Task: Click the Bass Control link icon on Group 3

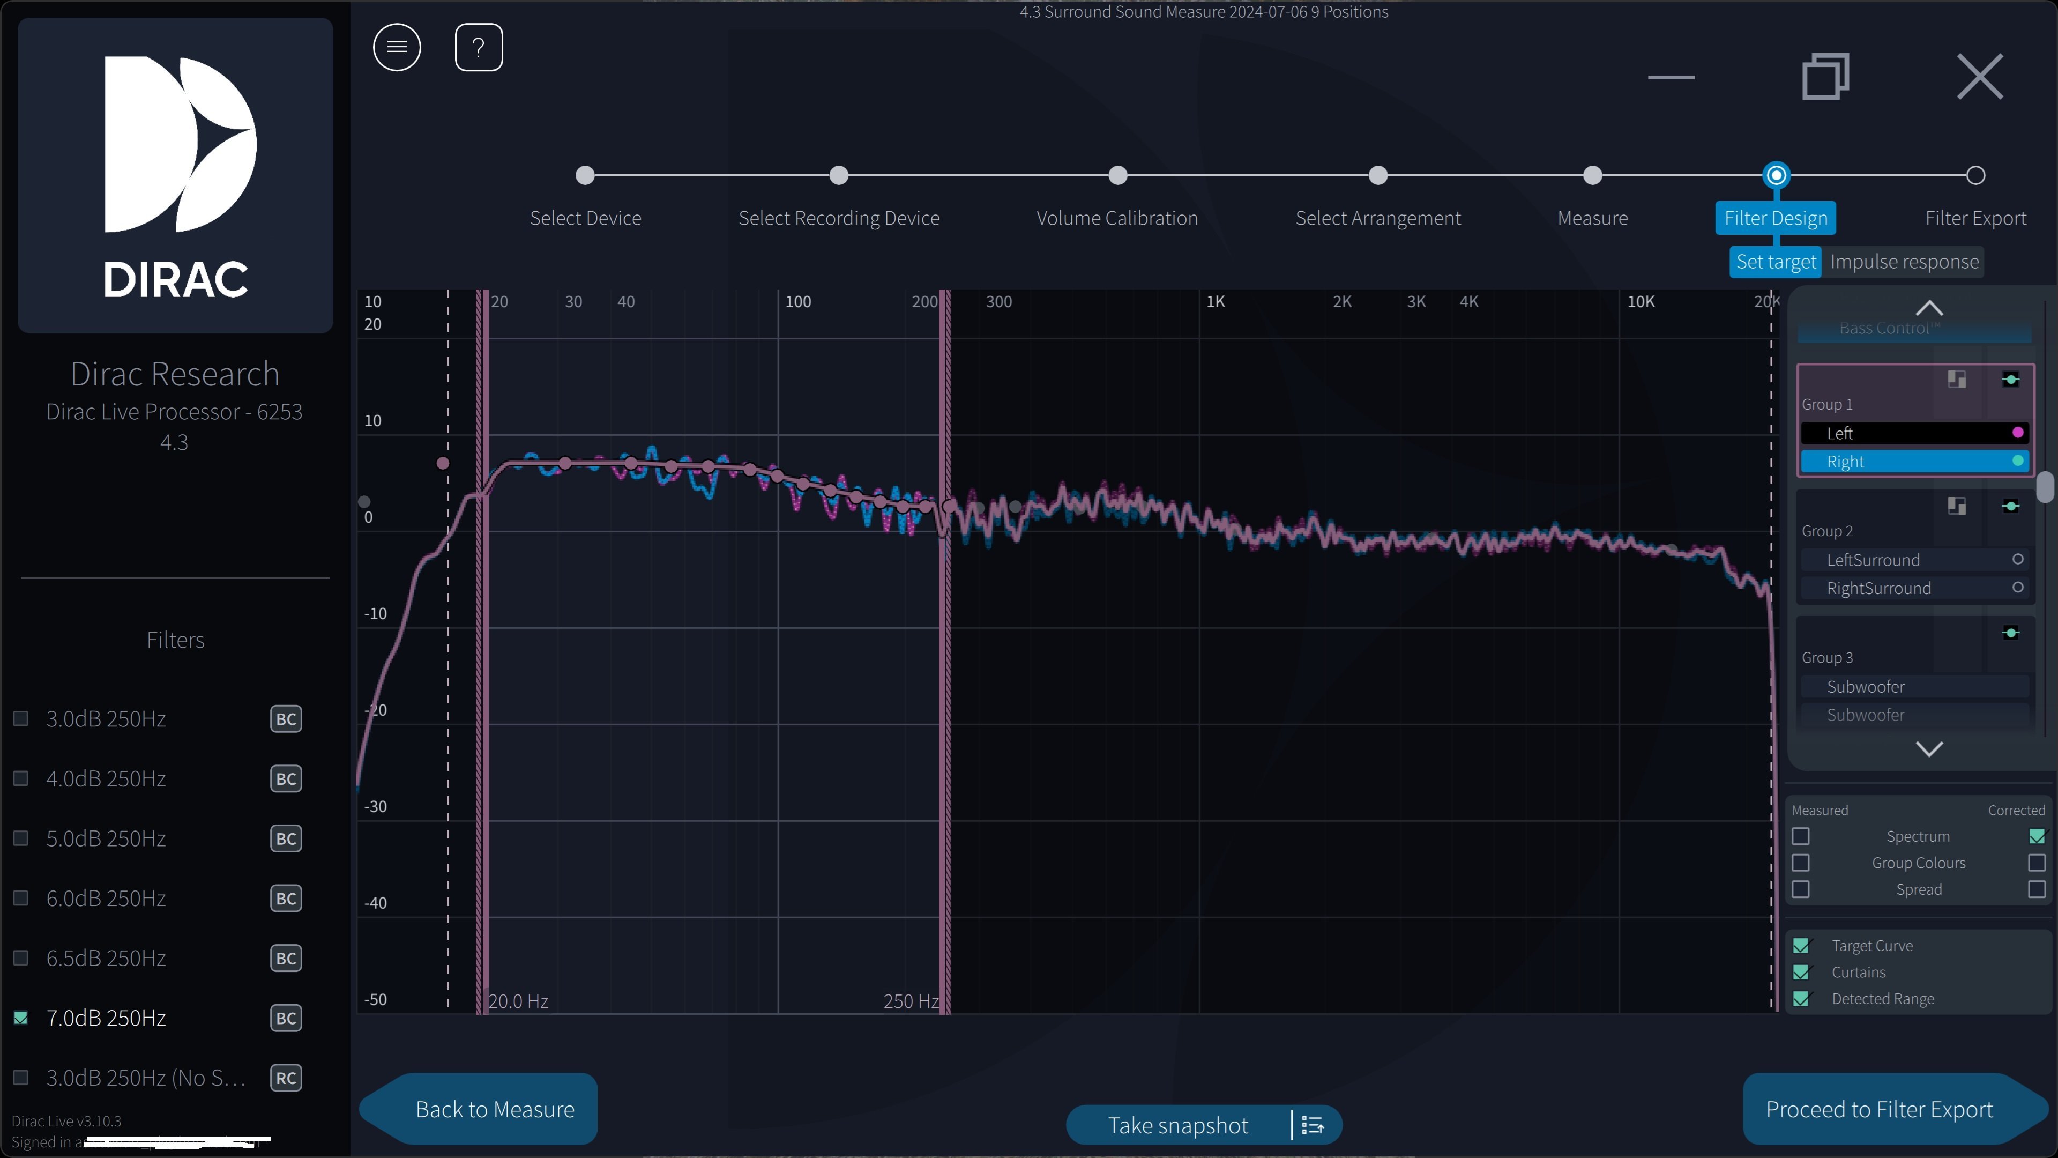Action: 2012,632
